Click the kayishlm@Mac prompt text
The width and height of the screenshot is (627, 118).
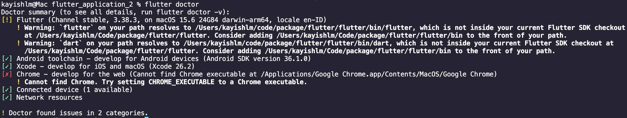click(24, 4)
